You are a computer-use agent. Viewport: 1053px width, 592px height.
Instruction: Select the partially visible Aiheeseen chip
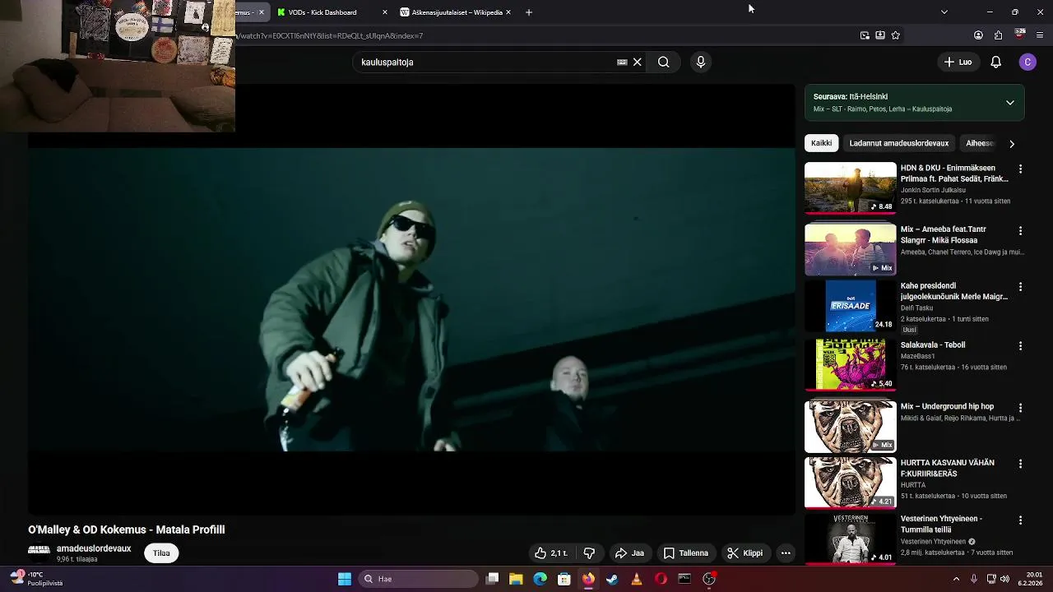tap(979, 143)
